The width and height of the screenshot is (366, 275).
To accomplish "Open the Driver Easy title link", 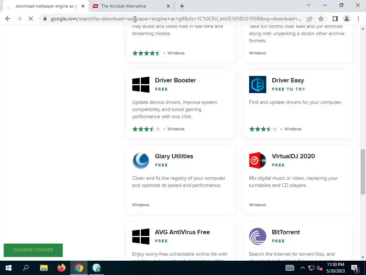I will [x=288, y=80].
